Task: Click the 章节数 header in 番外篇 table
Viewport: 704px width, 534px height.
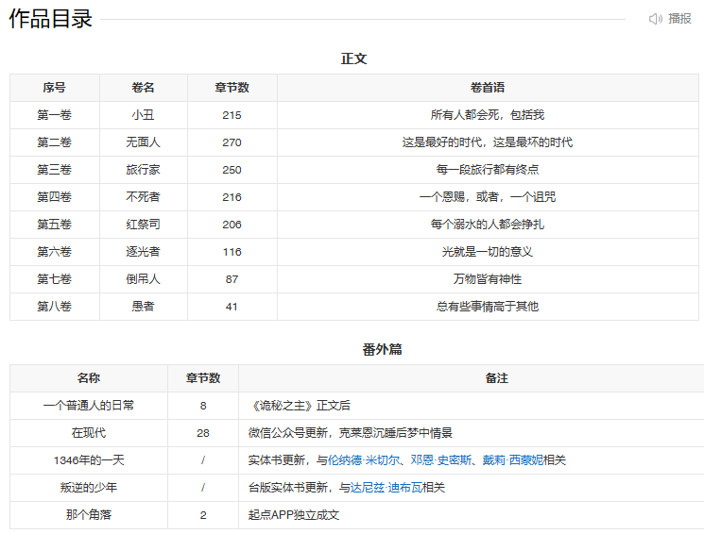Action: tap(203, 378)
